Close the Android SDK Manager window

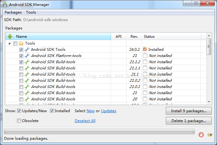(207, 3)
